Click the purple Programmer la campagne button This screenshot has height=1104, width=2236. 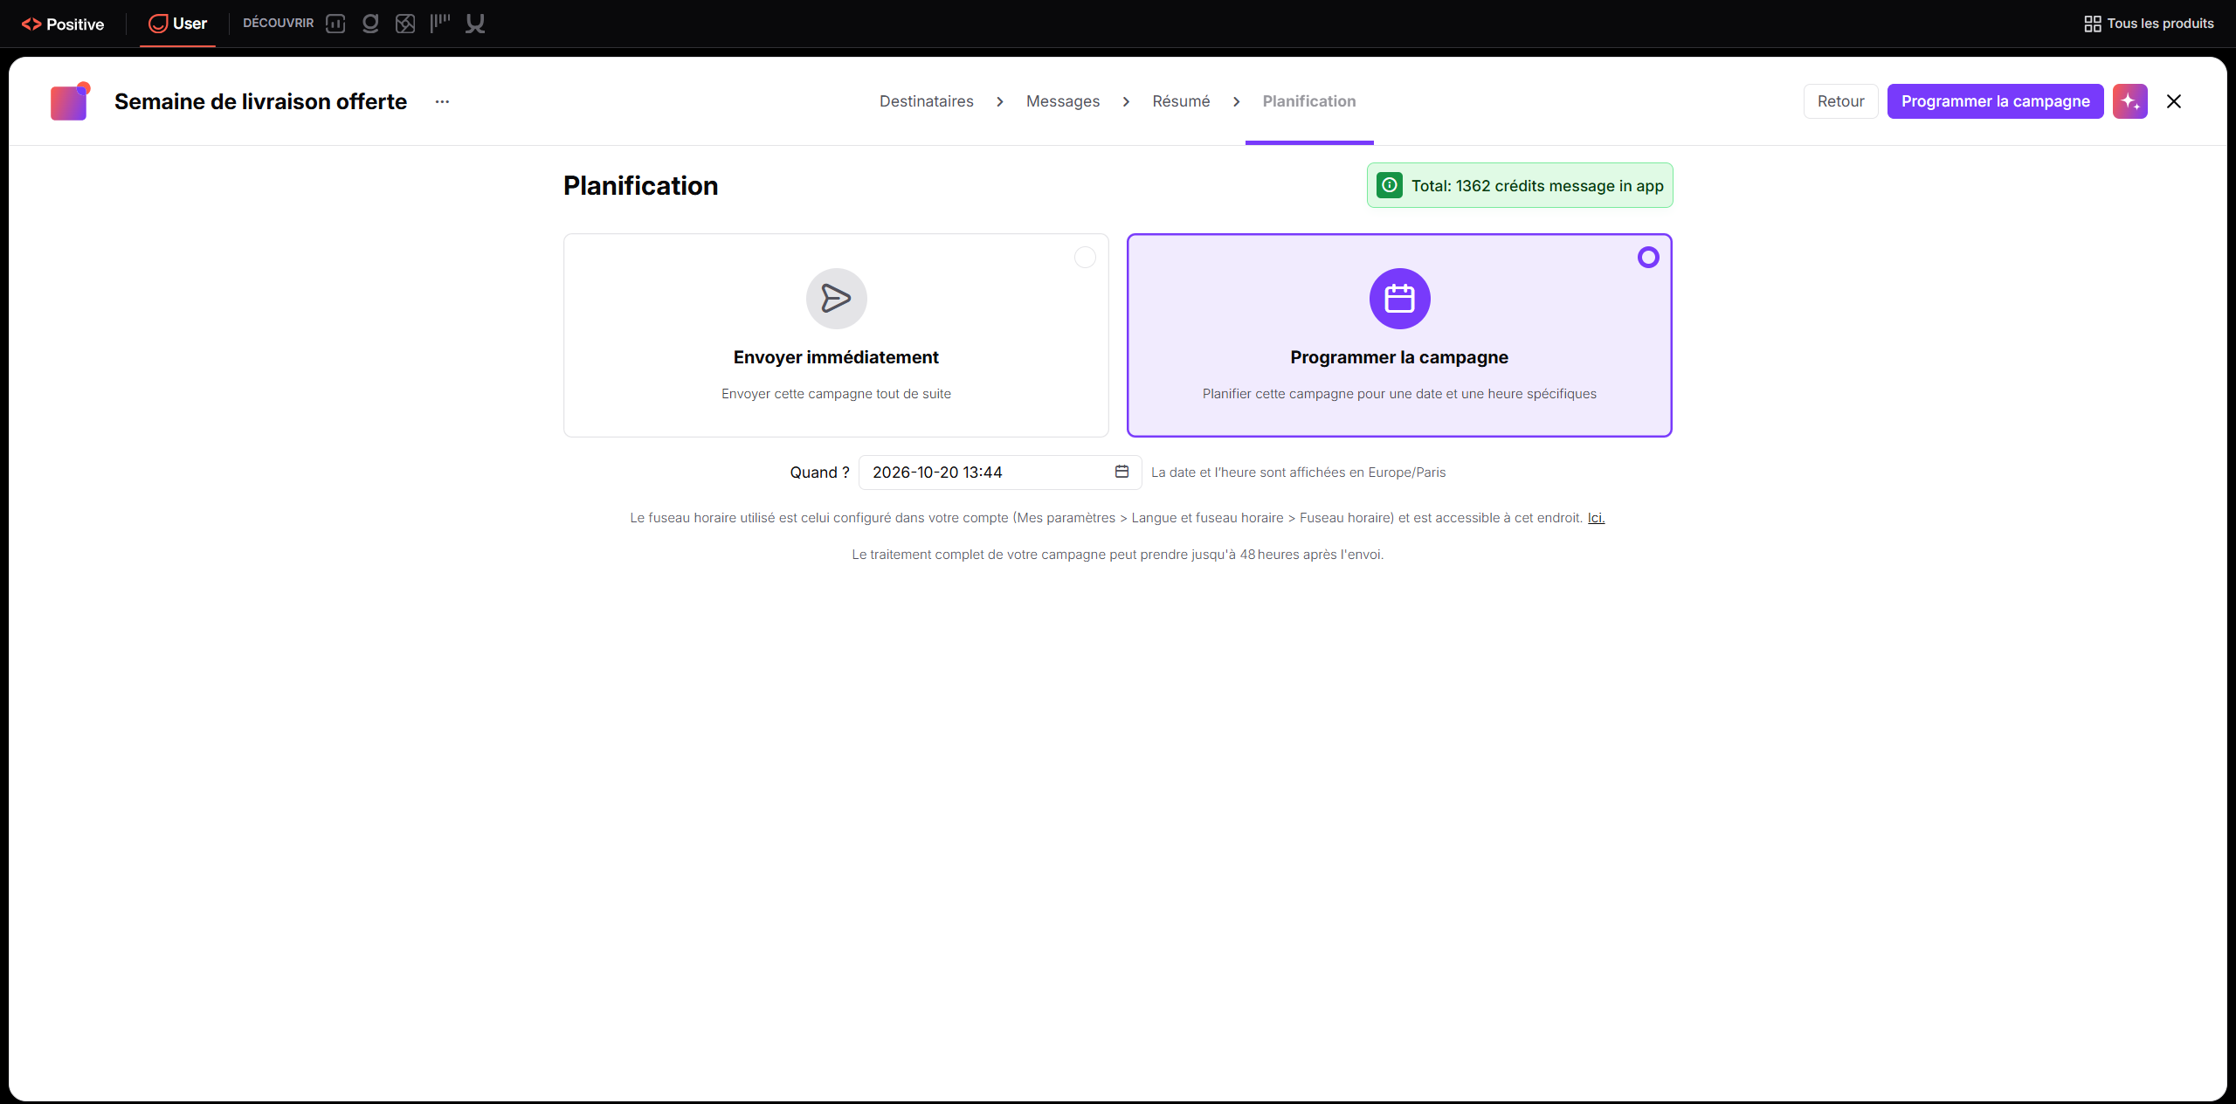click(1995, 101)
